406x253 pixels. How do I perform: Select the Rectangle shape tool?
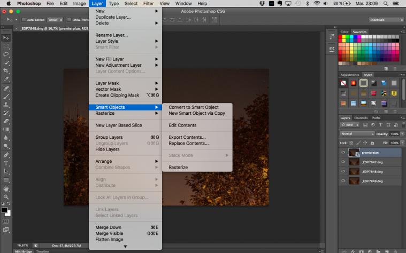(6, 180)
